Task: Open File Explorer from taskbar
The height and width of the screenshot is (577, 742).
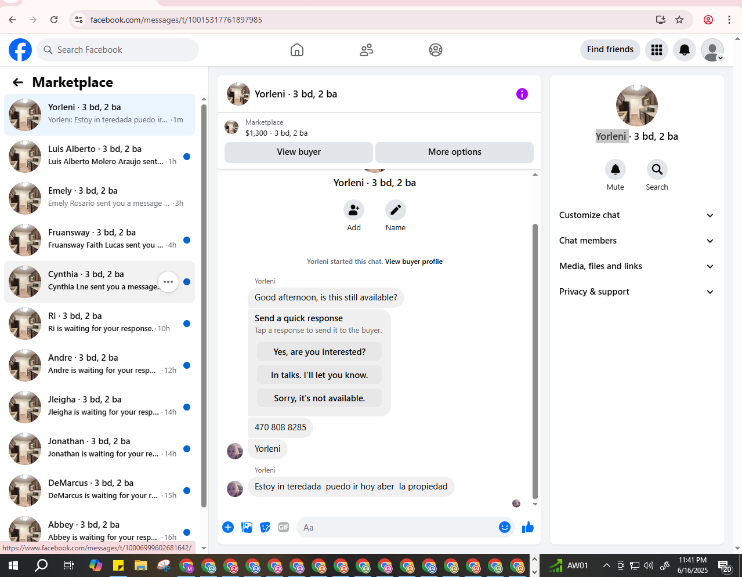Action: [x=141, y=565]
